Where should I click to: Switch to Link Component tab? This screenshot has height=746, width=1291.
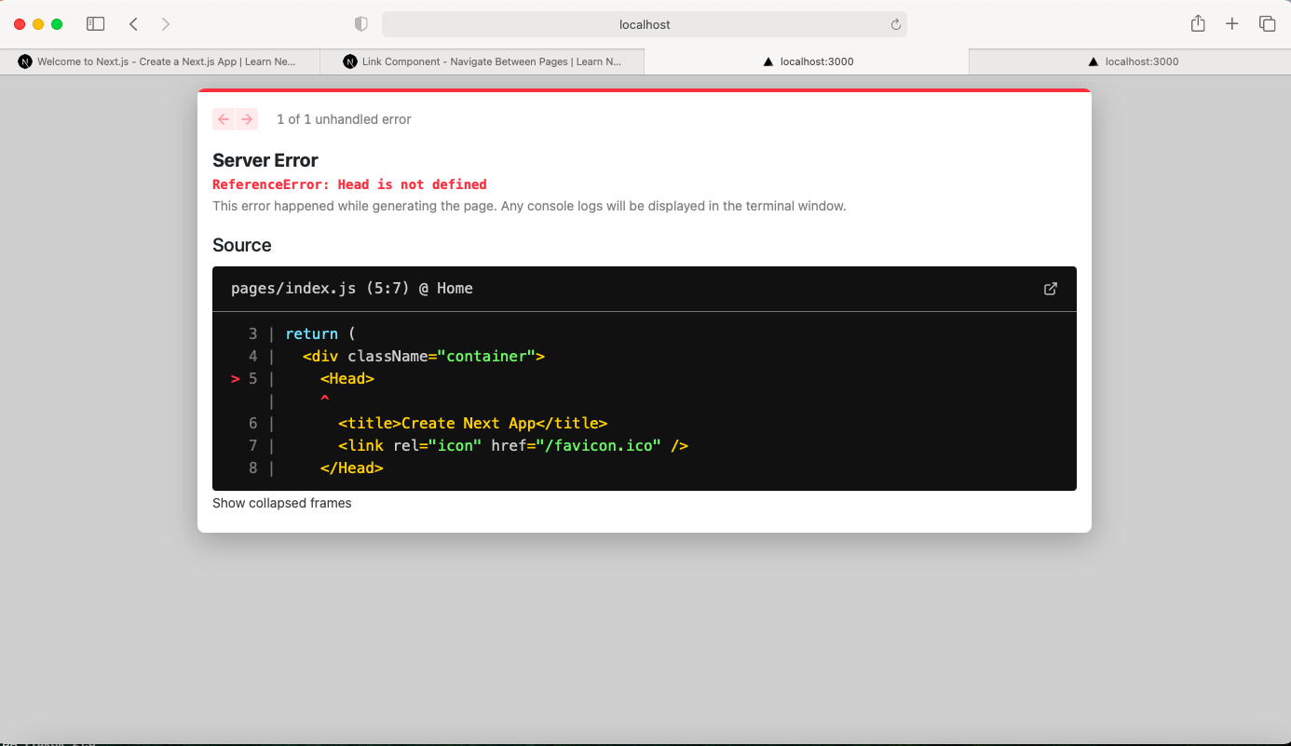click(482, 61)
